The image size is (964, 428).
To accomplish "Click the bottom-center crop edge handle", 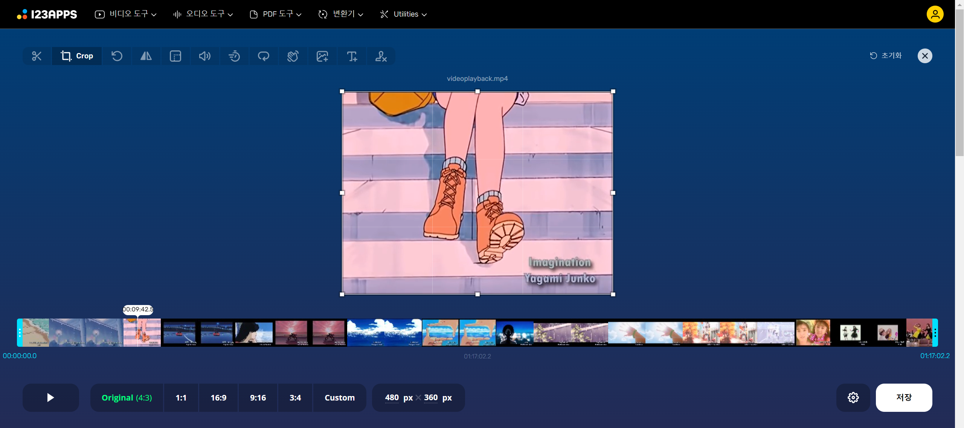I will point(477,294).
